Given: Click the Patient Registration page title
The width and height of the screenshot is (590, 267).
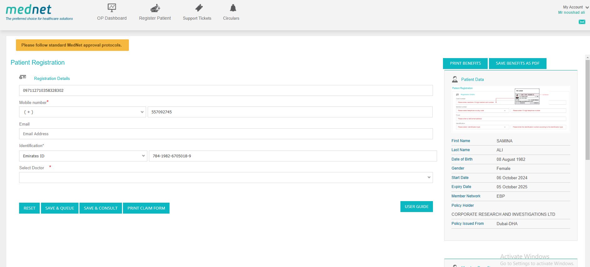Looking at the screenshot, I should [x=38, y=62].
